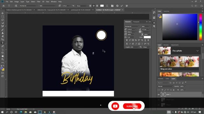Viewport: 204px width, 114px height.
Task: Select the Clone Stamp tool
Action: click(3, 33)
